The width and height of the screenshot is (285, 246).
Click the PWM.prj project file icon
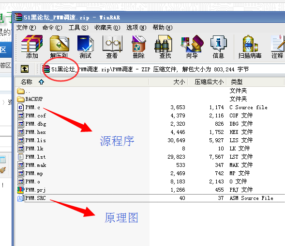pyautogui.click(x=20, y=190)
